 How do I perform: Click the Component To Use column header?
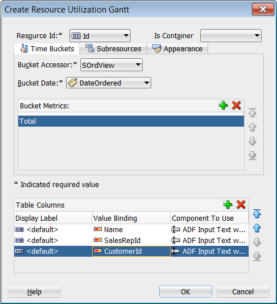click(x=209, y=218)
